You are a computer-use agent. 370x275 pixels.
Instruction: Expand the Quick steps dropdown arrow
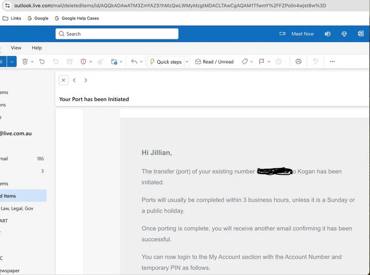click(187, 62)
